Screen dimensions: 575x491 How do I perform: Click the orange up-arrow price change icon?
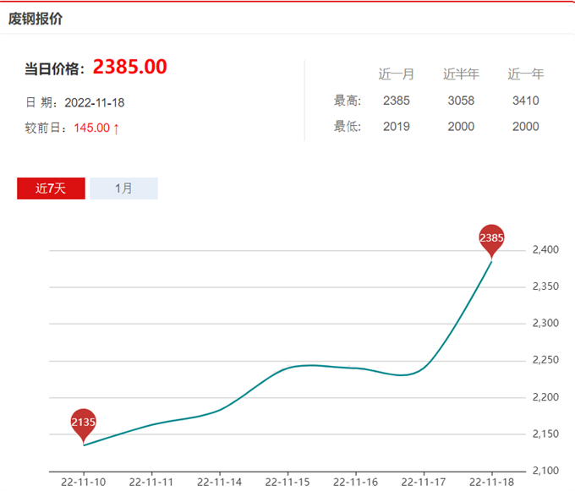[x=116, y=128]
